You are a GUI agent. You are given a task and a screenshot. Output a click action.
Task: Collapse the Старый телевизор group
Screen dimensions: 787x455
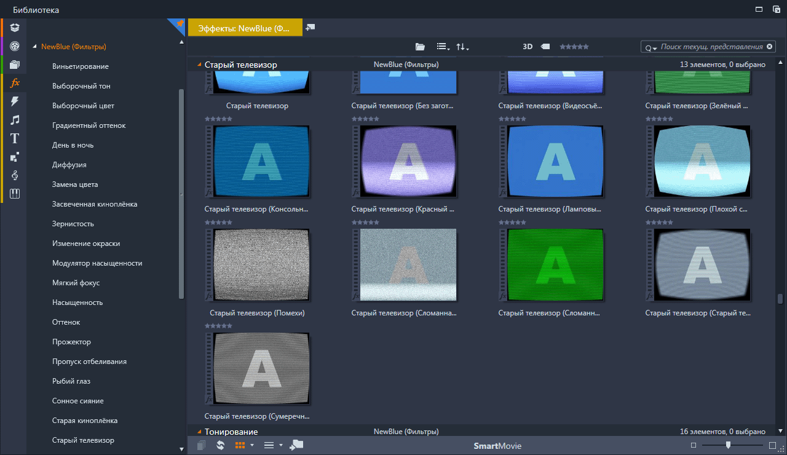199,65
